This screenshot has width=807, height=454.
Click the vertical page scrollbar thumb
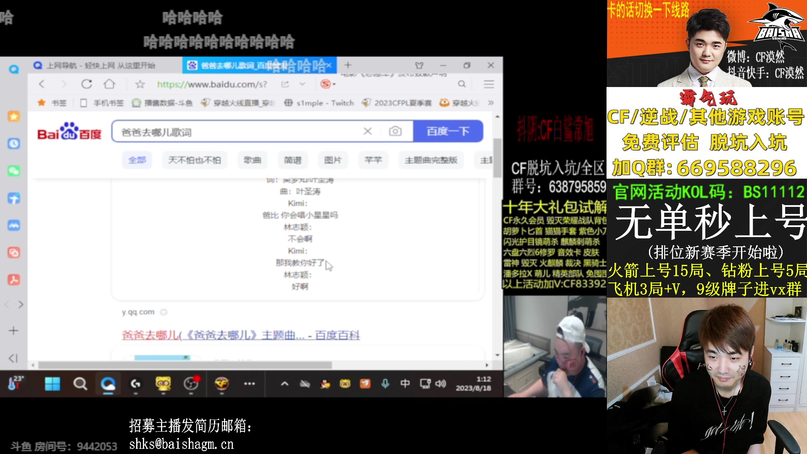tap(497, 158)
